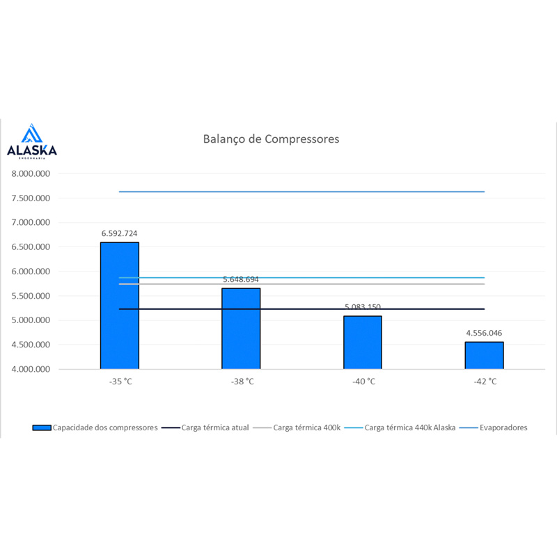557x557 pixels.
Task: Click the -38 °C compressor capacity bar
Action: click(241, 329)
